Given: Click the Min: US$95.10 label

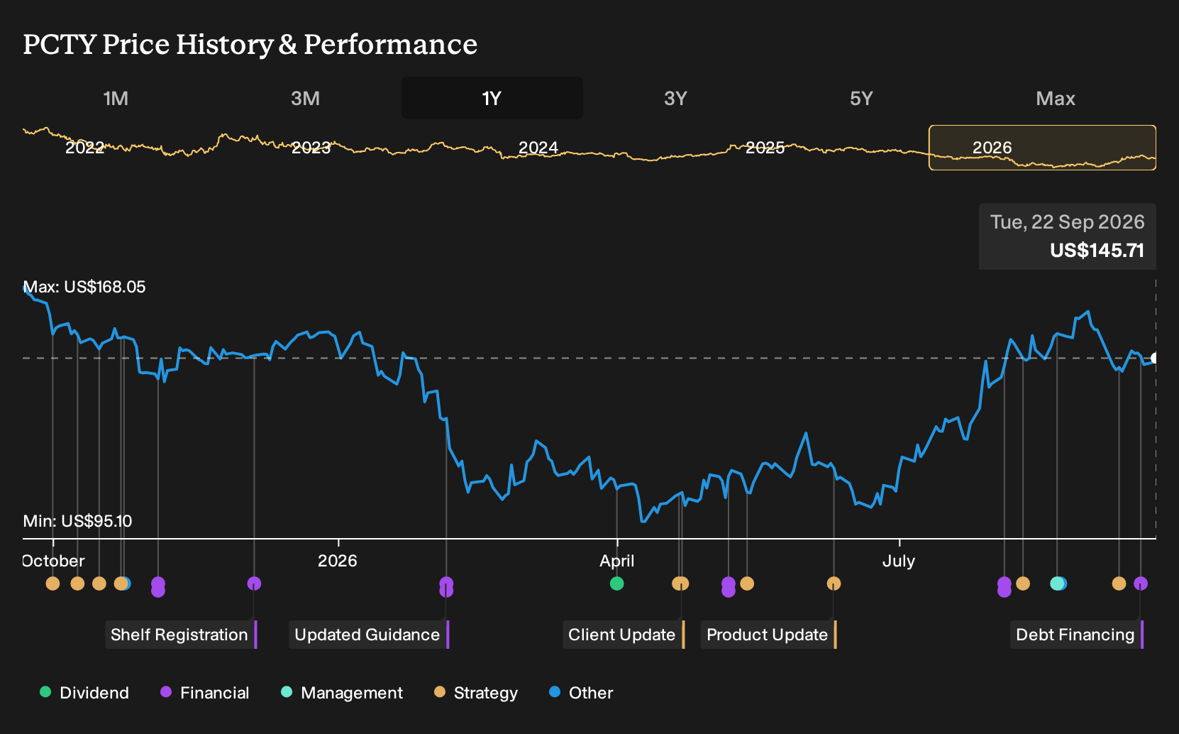Looking at the screenshot, I should coord(77,521).
